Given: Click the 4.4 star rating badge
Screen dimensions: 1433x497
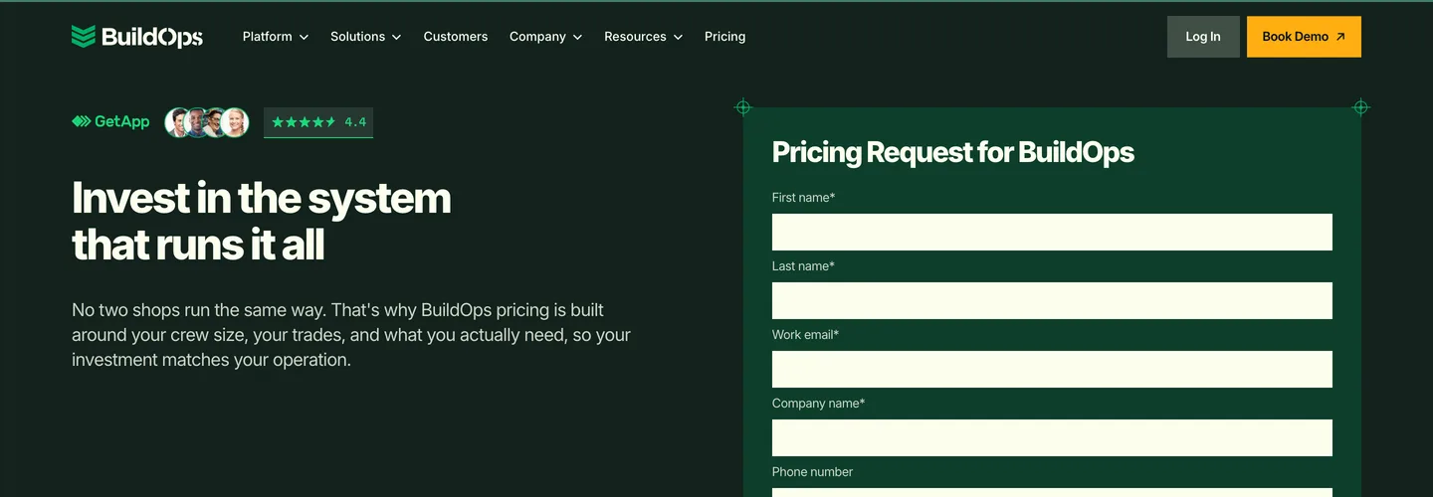Looking at the screenshot, I should click(x=318, y=122).
